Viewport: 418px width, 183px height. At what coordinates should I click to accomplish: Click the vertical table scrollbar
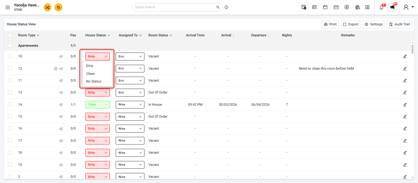coord(412,49)
